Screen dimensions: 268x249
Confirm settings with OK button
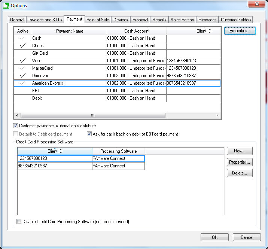point(214,237)
